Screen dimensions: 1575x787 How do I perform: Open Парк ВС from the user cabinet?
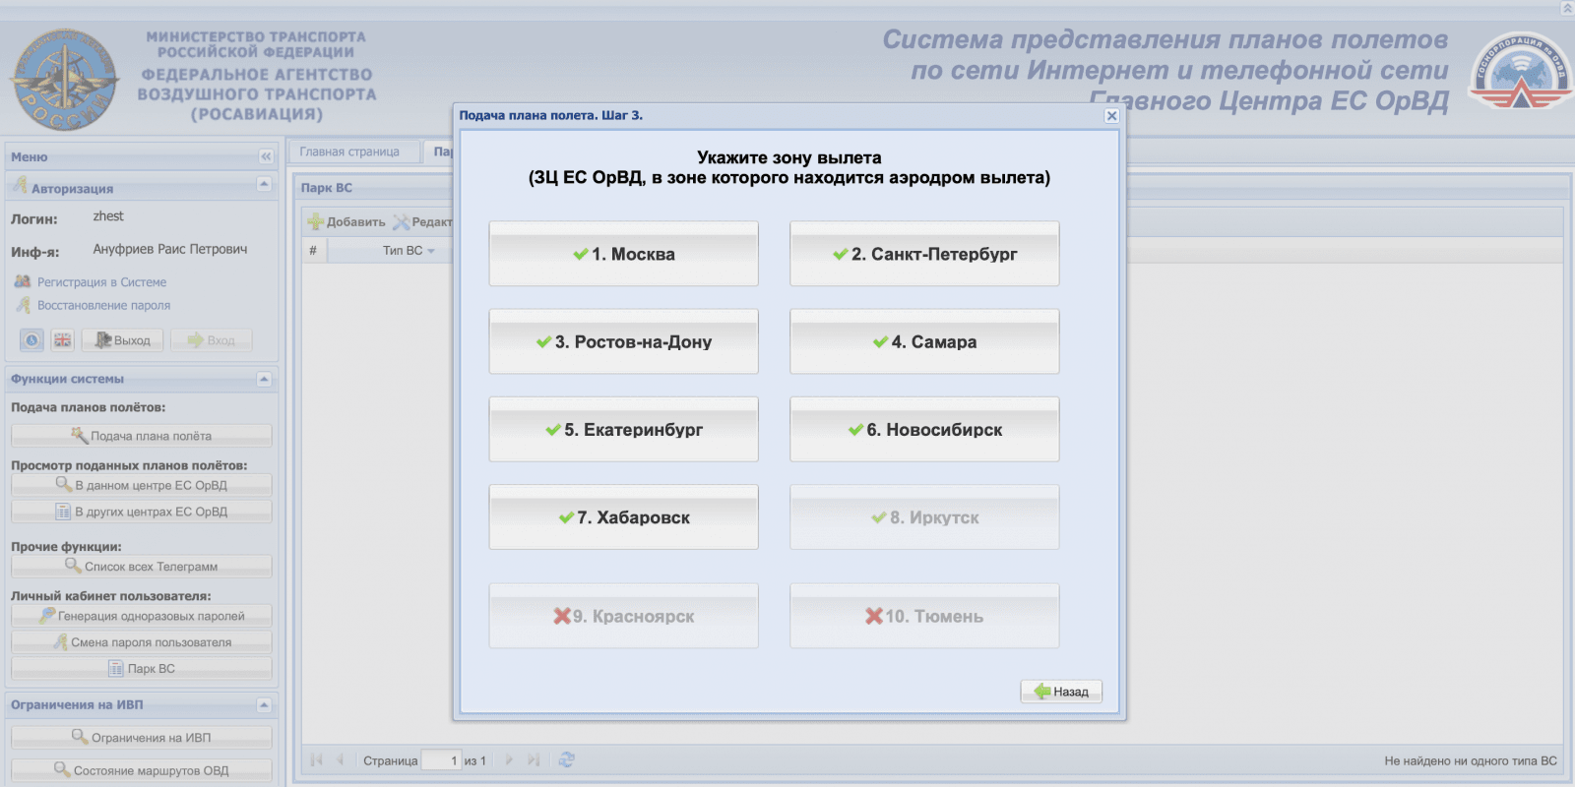tap(142, 669)
